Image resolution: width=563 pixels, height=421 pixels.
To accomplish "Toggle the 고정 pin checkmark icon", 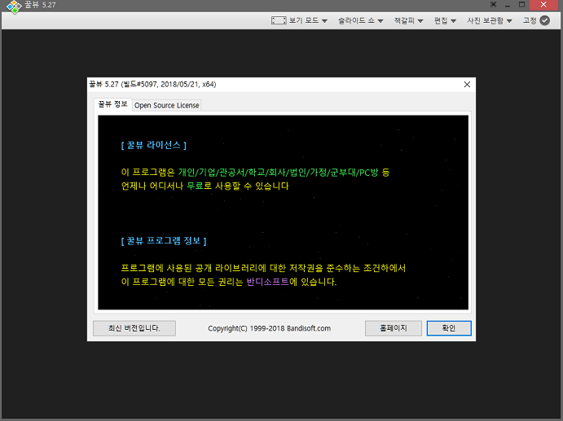I will click(545, 20).
